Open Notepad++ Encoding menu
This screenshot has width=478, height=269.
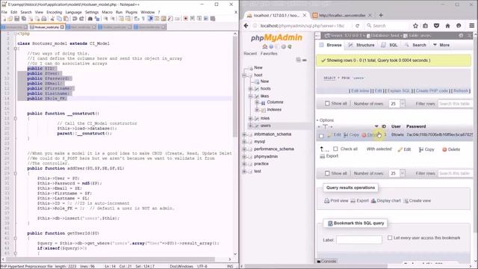[55, 12]
